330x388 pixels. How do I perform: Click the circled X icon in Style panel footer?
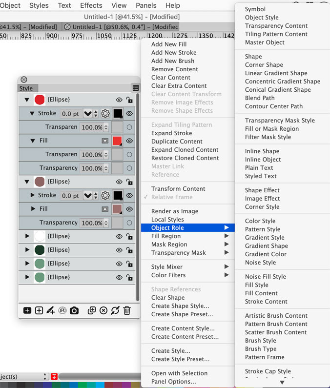pos(103,310)
